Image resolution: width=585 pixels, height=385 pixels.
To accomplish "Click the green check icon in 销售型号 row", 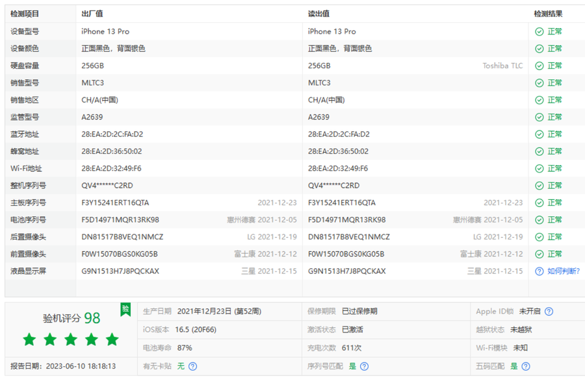I will point(539,83).
